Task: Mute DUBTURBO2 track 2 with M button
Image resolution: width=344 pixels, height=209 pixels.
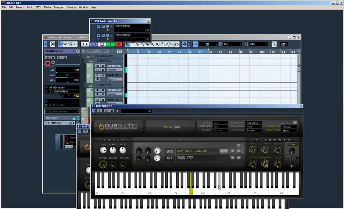Action: [97, 90]
